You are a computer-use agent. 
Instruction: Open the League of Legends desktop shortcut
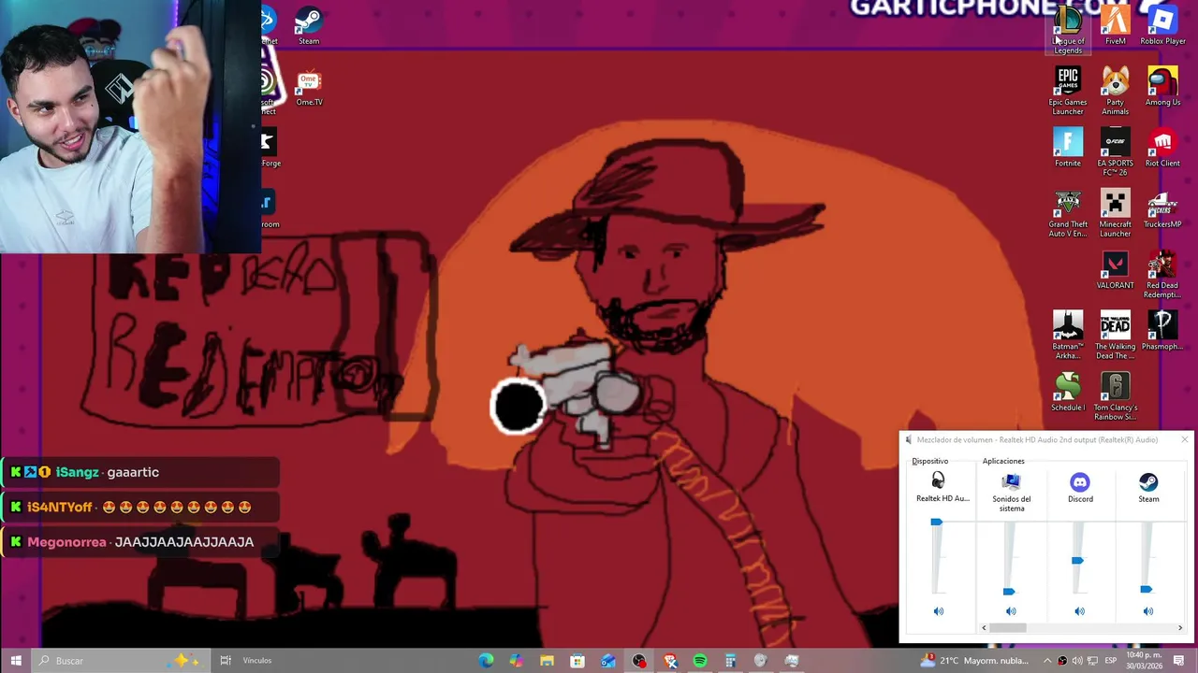click(x=1067, y=28)
